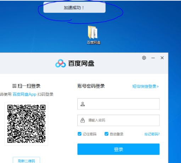Select the 账号密码登录 heading
Image resolution: width=181 pixels, height=163 pixels.
pyautogui.click(x=91, y=86)
